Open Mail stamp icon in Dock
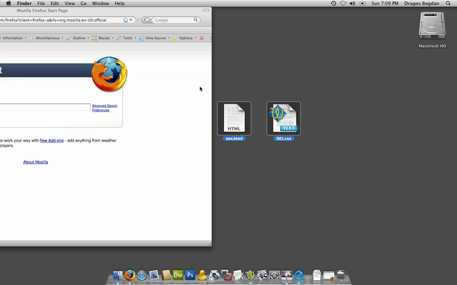This screenshot has height=285, width=457. (154, 275)
